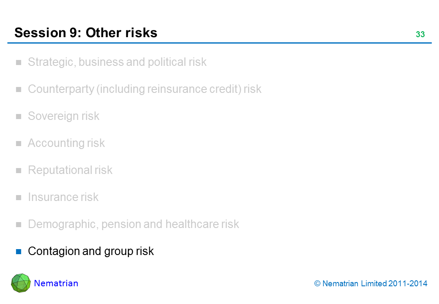
Task: Click the slide number 33
Action: click(x=420, y=35)
